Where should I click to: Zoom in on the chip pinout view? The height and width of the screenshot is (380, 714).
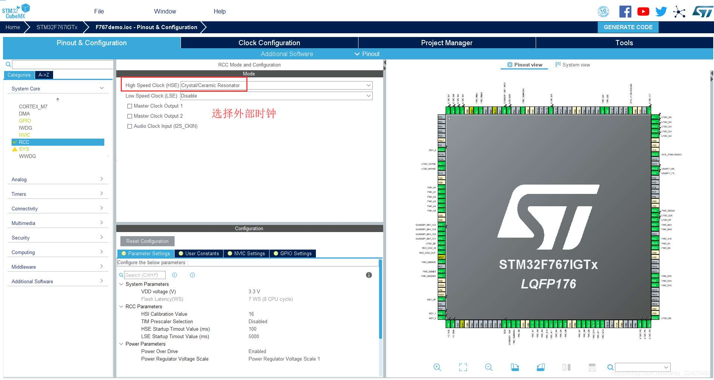(437, 367)
